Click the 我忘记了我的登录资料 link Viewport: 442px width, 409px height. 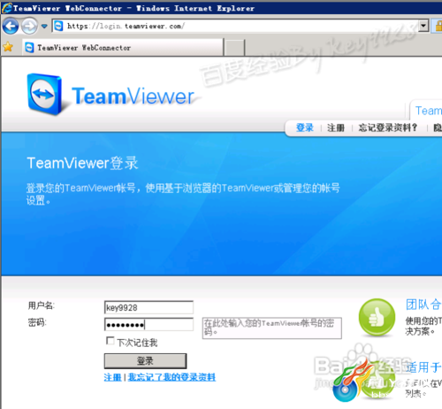point(171,377)
